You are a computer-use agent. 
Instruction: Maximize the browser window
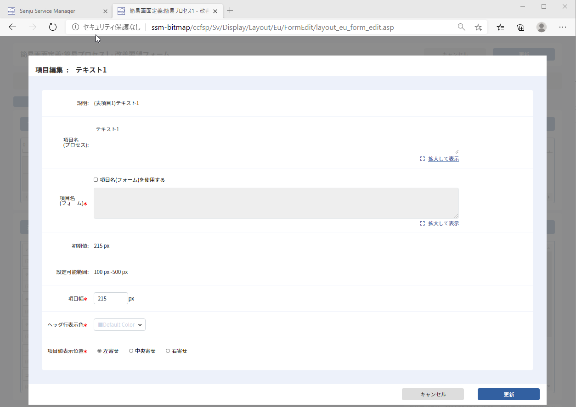544,6
